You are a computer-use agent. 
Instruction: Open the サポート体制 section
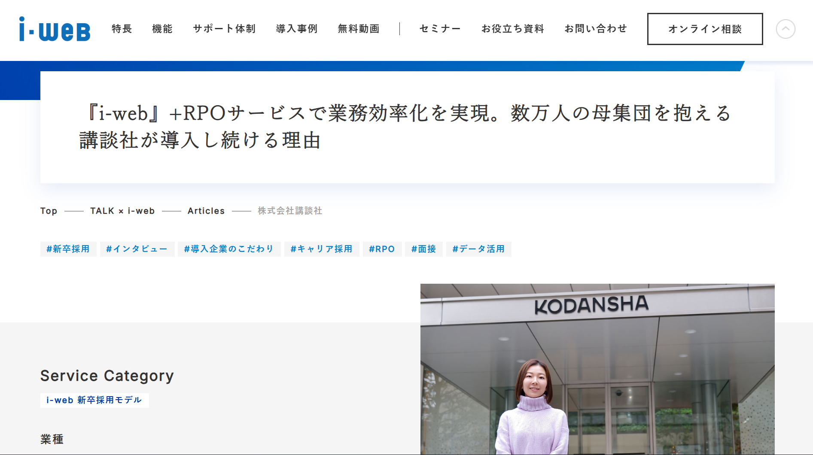coord(224,29)
